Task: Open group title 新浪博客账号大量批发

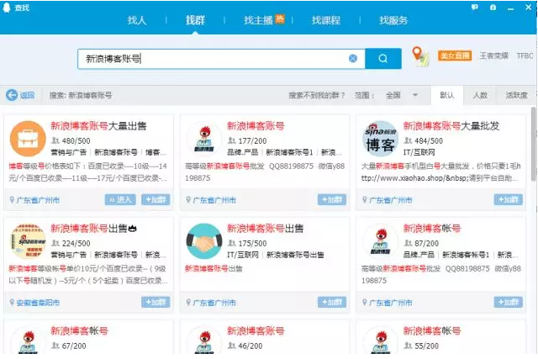Action: [x=451, y=126]
